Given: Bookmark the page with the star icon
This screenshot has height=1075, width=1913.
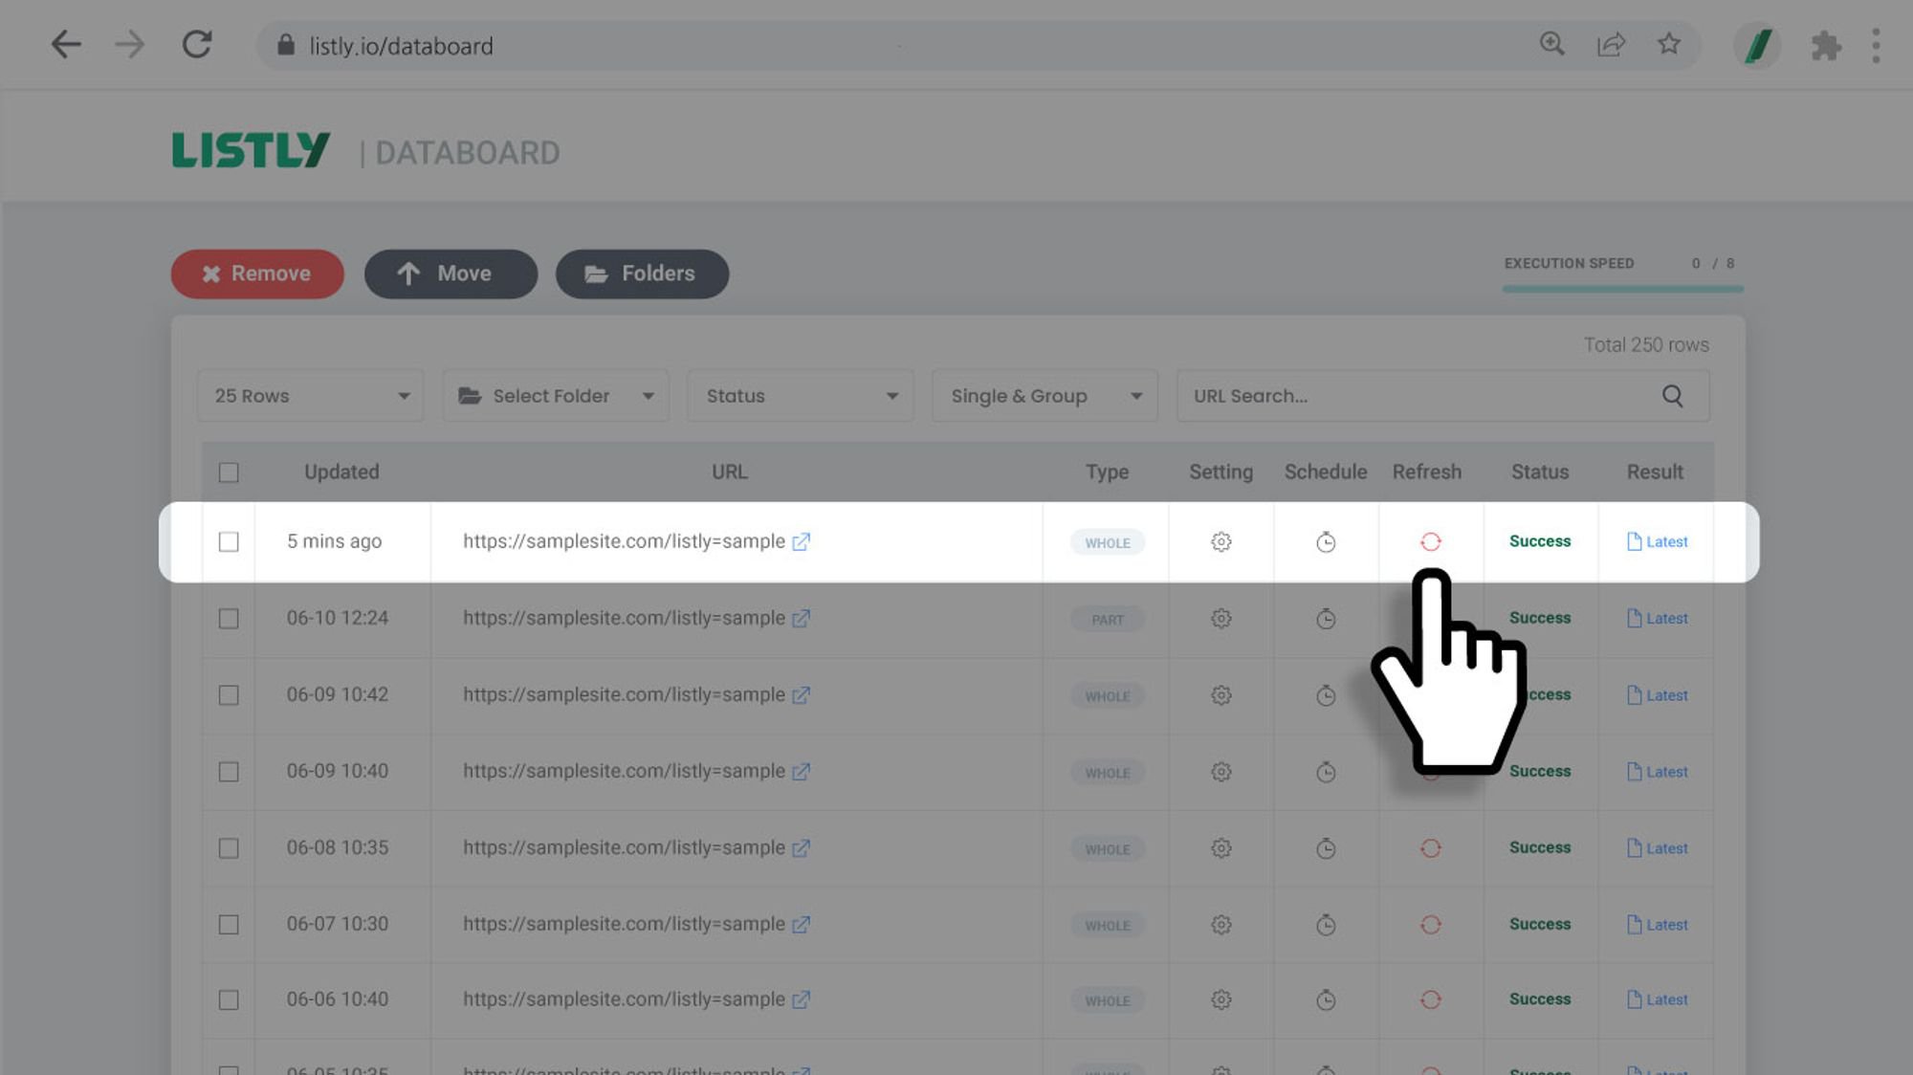Looking at the screenshot, I should 1669,44.
